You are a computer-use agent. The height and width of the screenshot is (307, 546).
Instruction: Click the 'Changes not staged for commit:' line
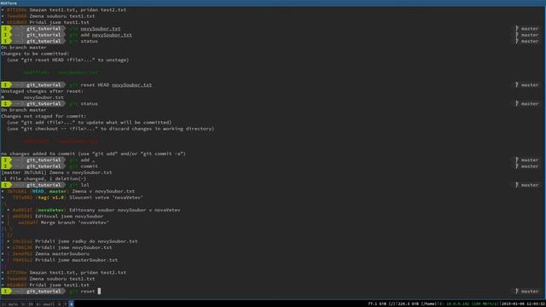tap(44, 116)
